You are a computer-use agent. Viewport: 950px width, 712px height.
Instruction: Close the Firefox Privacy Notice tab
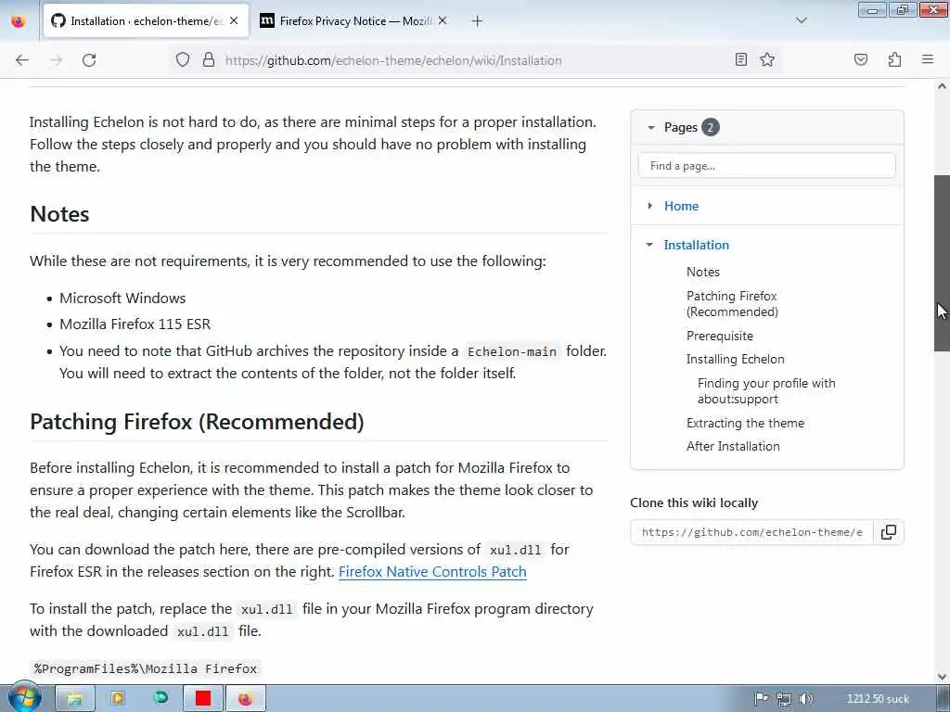click(443, 20)
